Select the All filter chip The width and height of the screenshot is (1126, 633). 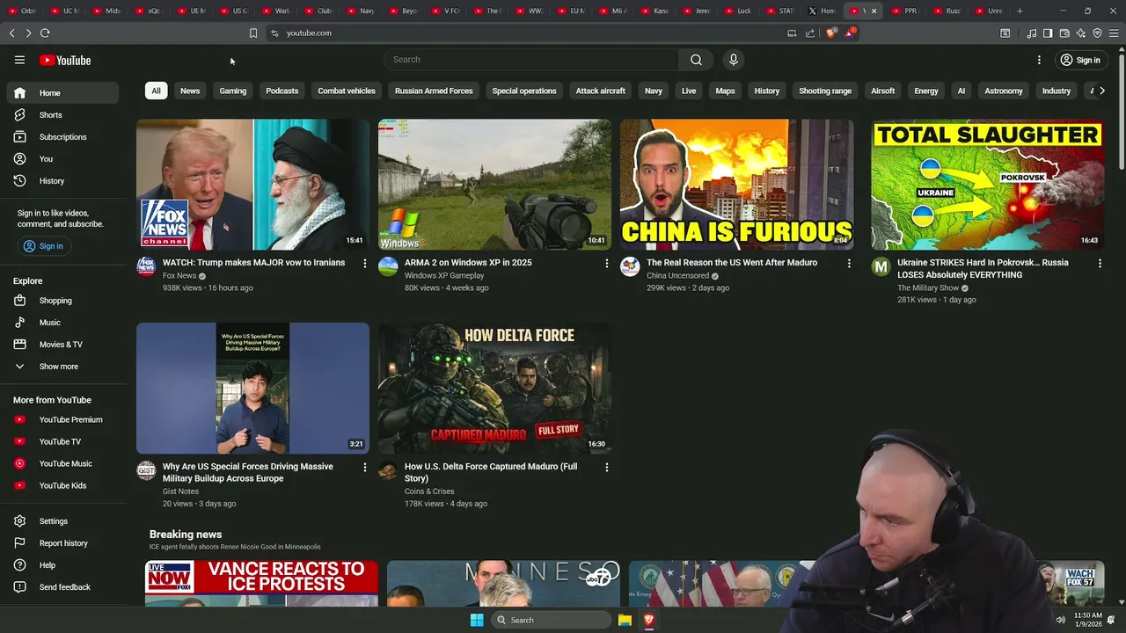[156, 91]
